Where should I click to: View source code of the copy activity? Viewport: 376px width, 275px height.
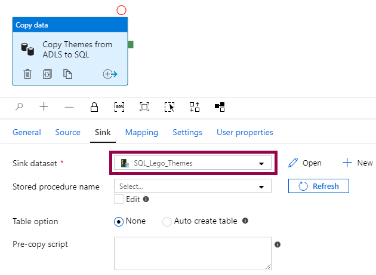pyautogui.click(x=48, y=74)
